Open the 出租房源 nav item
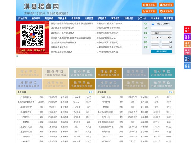 pyautogui.click(x=89, y=19)
